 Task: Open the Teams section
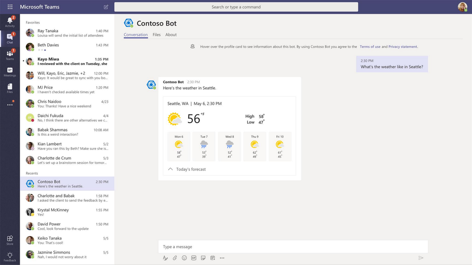[10, 55]
